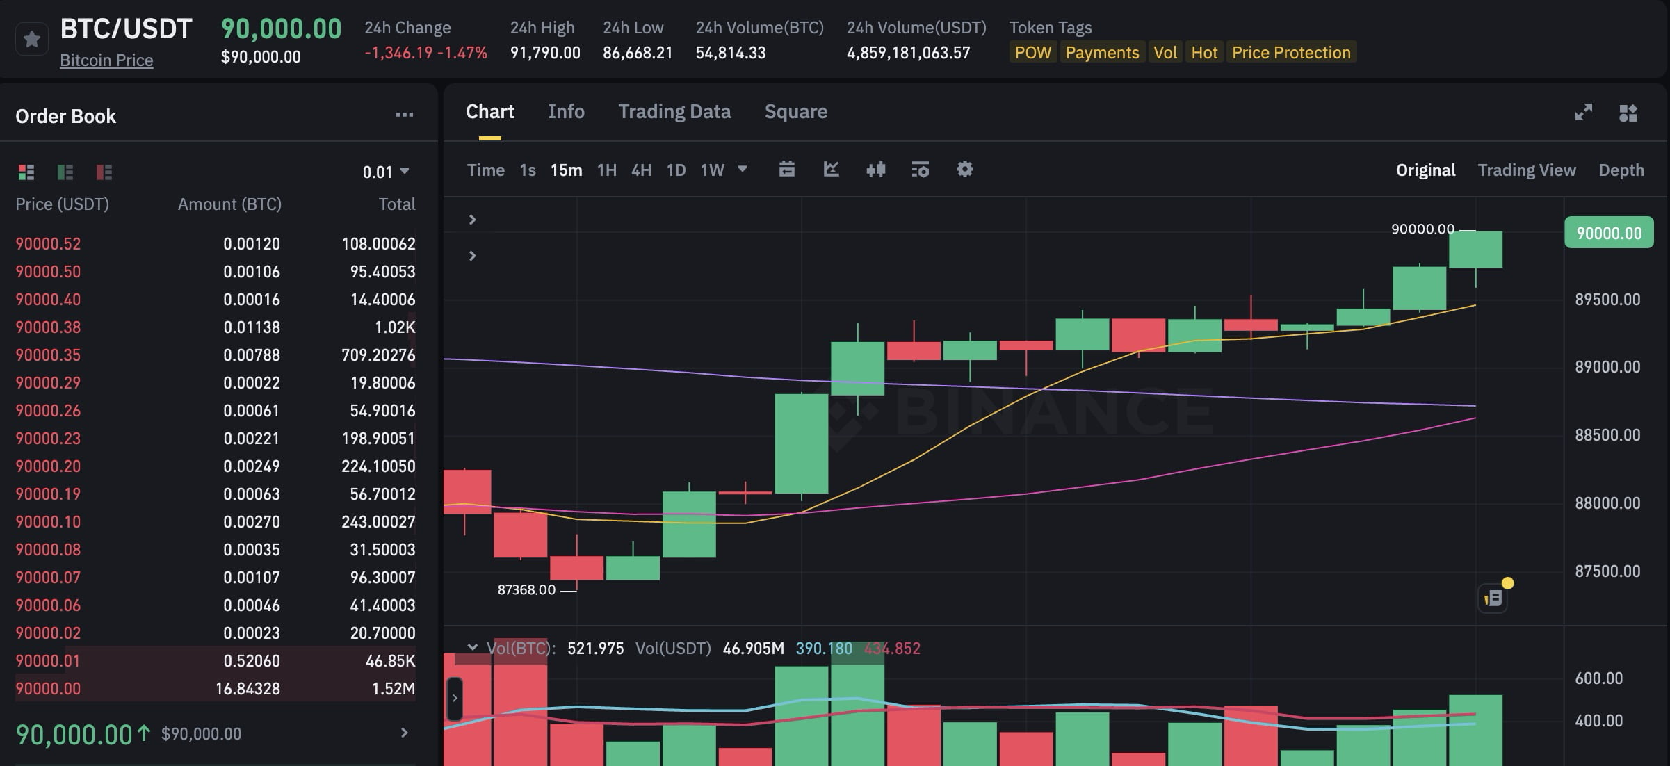Show buy orders only view
The width and height of the screenshot is (1670, 766).
click(x=65, y=172)
